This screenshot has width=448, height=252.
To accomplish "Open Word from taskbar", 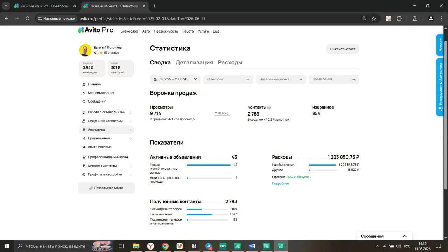I will click(252, 246).
